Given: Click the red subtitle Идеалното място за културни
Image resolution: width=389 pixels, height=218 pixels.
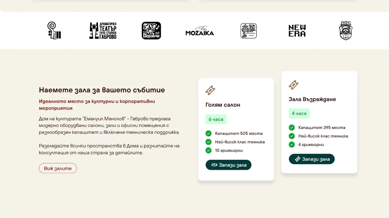Looking at the screenshot, I should 97,105.
